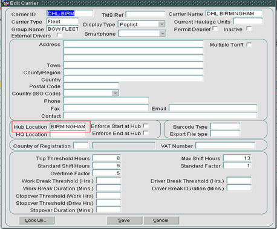Image resolution: width=277 pixels, height=229 pixels.
Task: Click the second Address line field
Action: 133,51
